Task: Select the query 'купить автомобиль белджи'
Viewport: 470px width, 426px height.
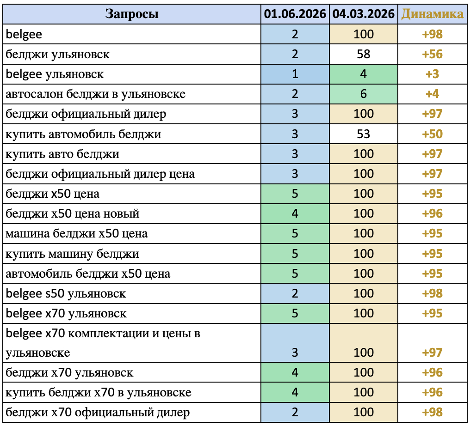Action: click(131, 134)
